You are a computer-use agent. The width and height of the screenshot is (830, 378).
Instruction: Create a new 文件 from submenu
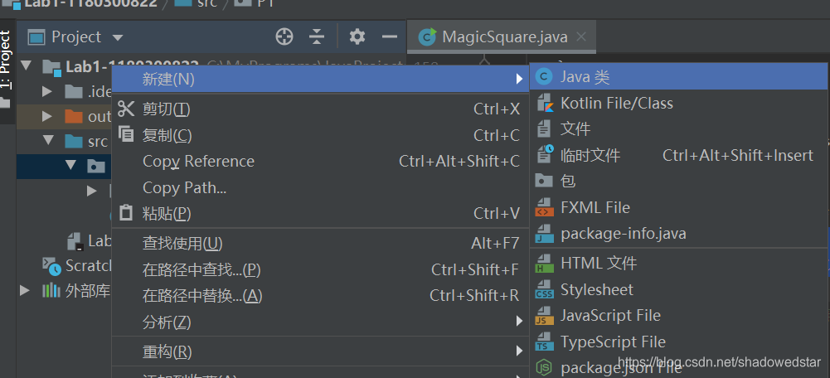[x=679, y=129]
